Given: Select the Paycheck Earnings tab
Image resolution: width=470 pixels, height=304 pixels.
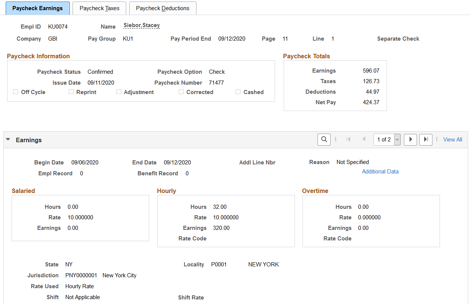Looking at the screenshot, I should (37, 8).
